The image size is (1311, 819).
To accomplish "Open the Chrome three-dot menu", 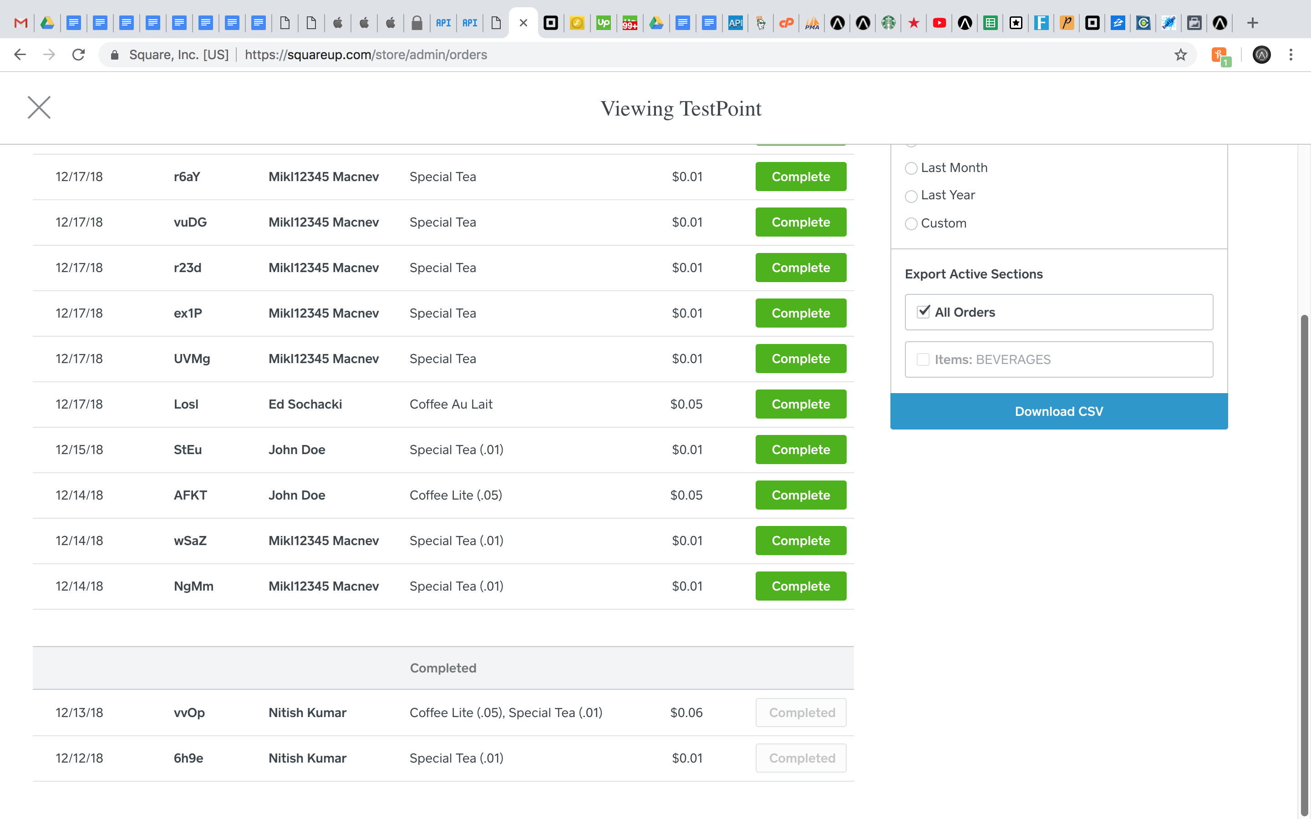I will (x=1291, y=55).
